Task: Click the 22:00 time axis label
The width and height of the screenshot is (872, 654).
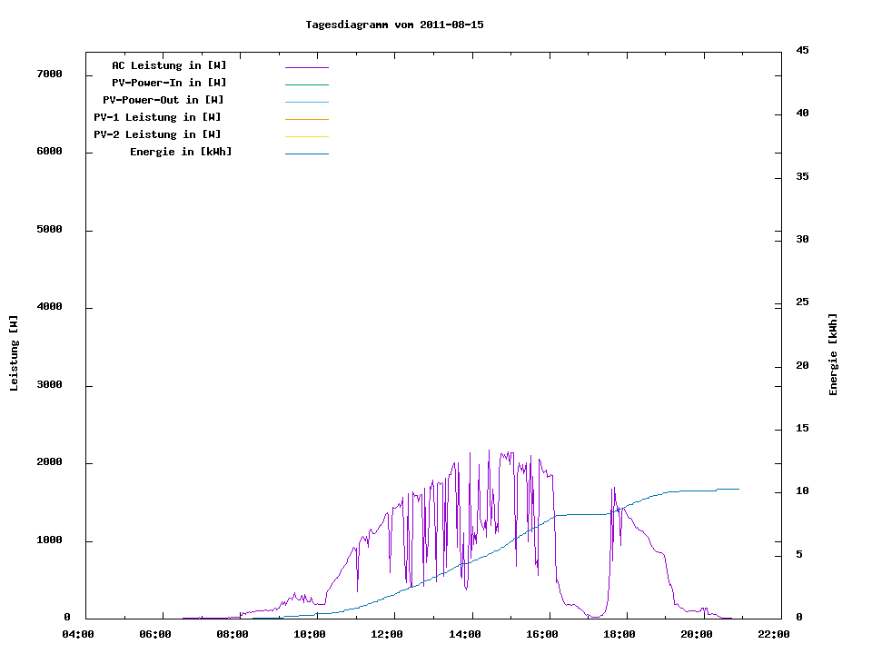Action: (x=774, y=634)
